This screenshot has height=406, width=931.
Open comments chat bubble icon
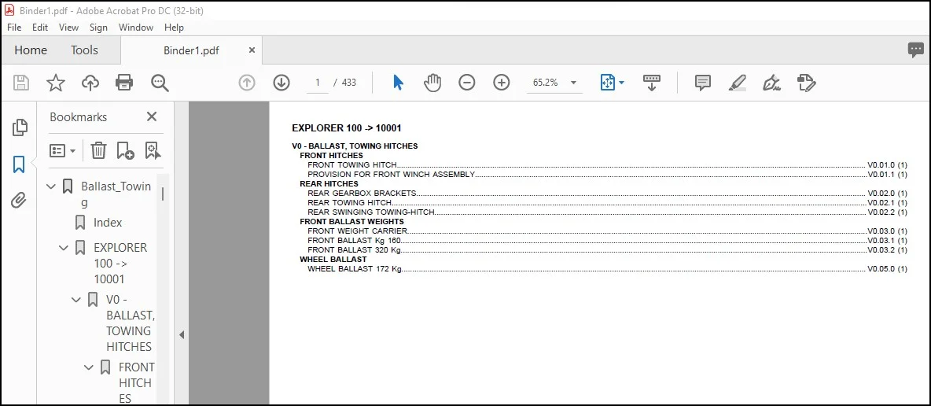[915, 50]
